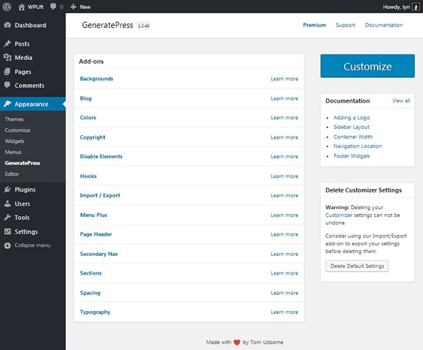Open Import / Export add-on link
Viewport: 423px width, 350px height.
click(x=100, y=195)
